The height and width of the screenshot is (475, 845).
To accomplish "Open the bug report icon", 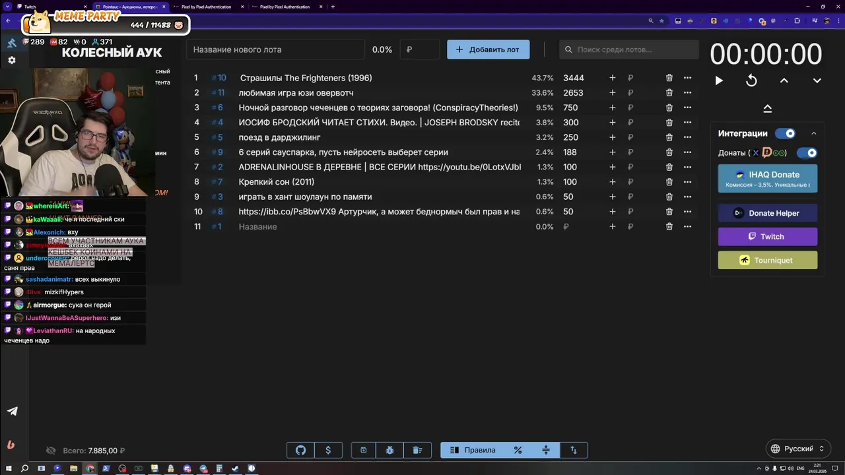I will coord(390,450).
